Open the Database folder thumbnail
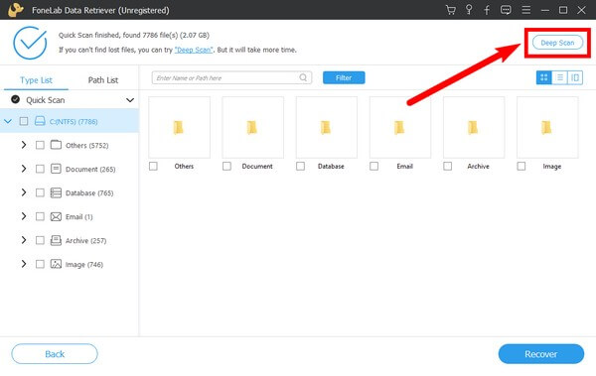Image resolution: width=596 pixels, height=376 pixels. 327,127
